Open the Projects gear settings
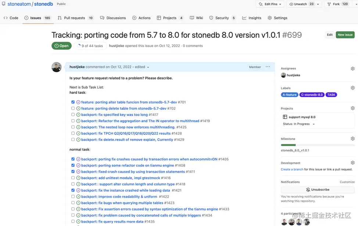Image resolution: width=358 pixels, height=226 pixels. (x=352, y=108)
